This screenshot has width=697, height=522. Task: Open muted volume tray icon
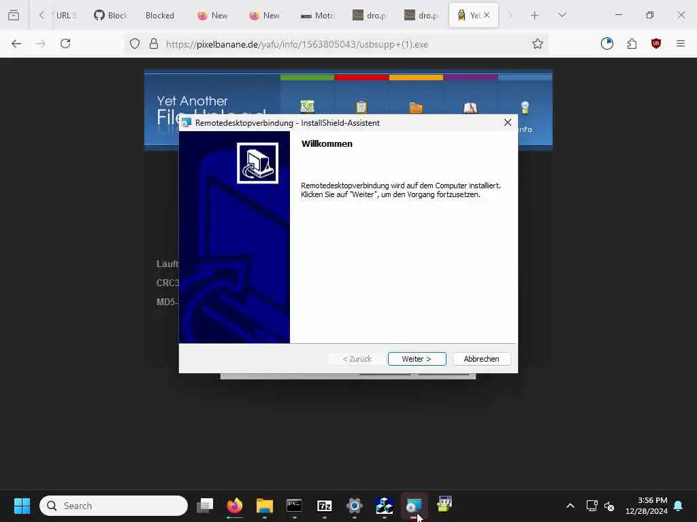coord(609,506)
